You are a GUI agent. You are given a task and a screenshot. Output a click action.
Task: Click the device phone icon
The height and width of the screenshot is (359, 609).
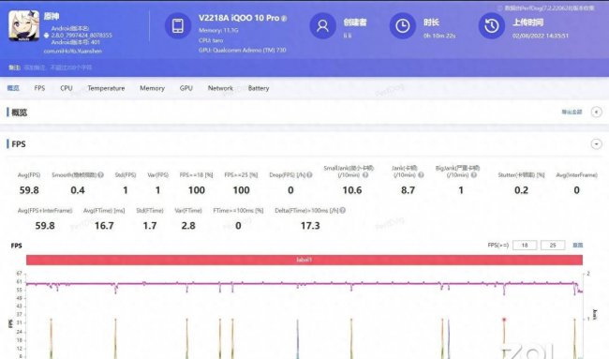(x=178, y=26)
